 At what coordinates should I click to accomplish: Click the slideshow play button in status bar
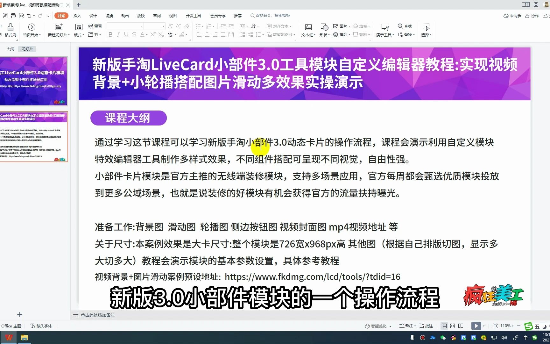tap(476, 326)
